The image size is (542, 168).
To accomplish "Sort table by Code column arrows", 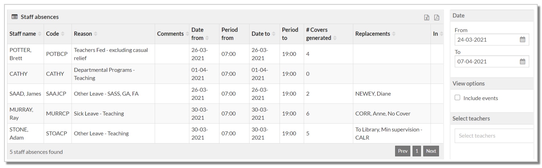I will 63,34.
